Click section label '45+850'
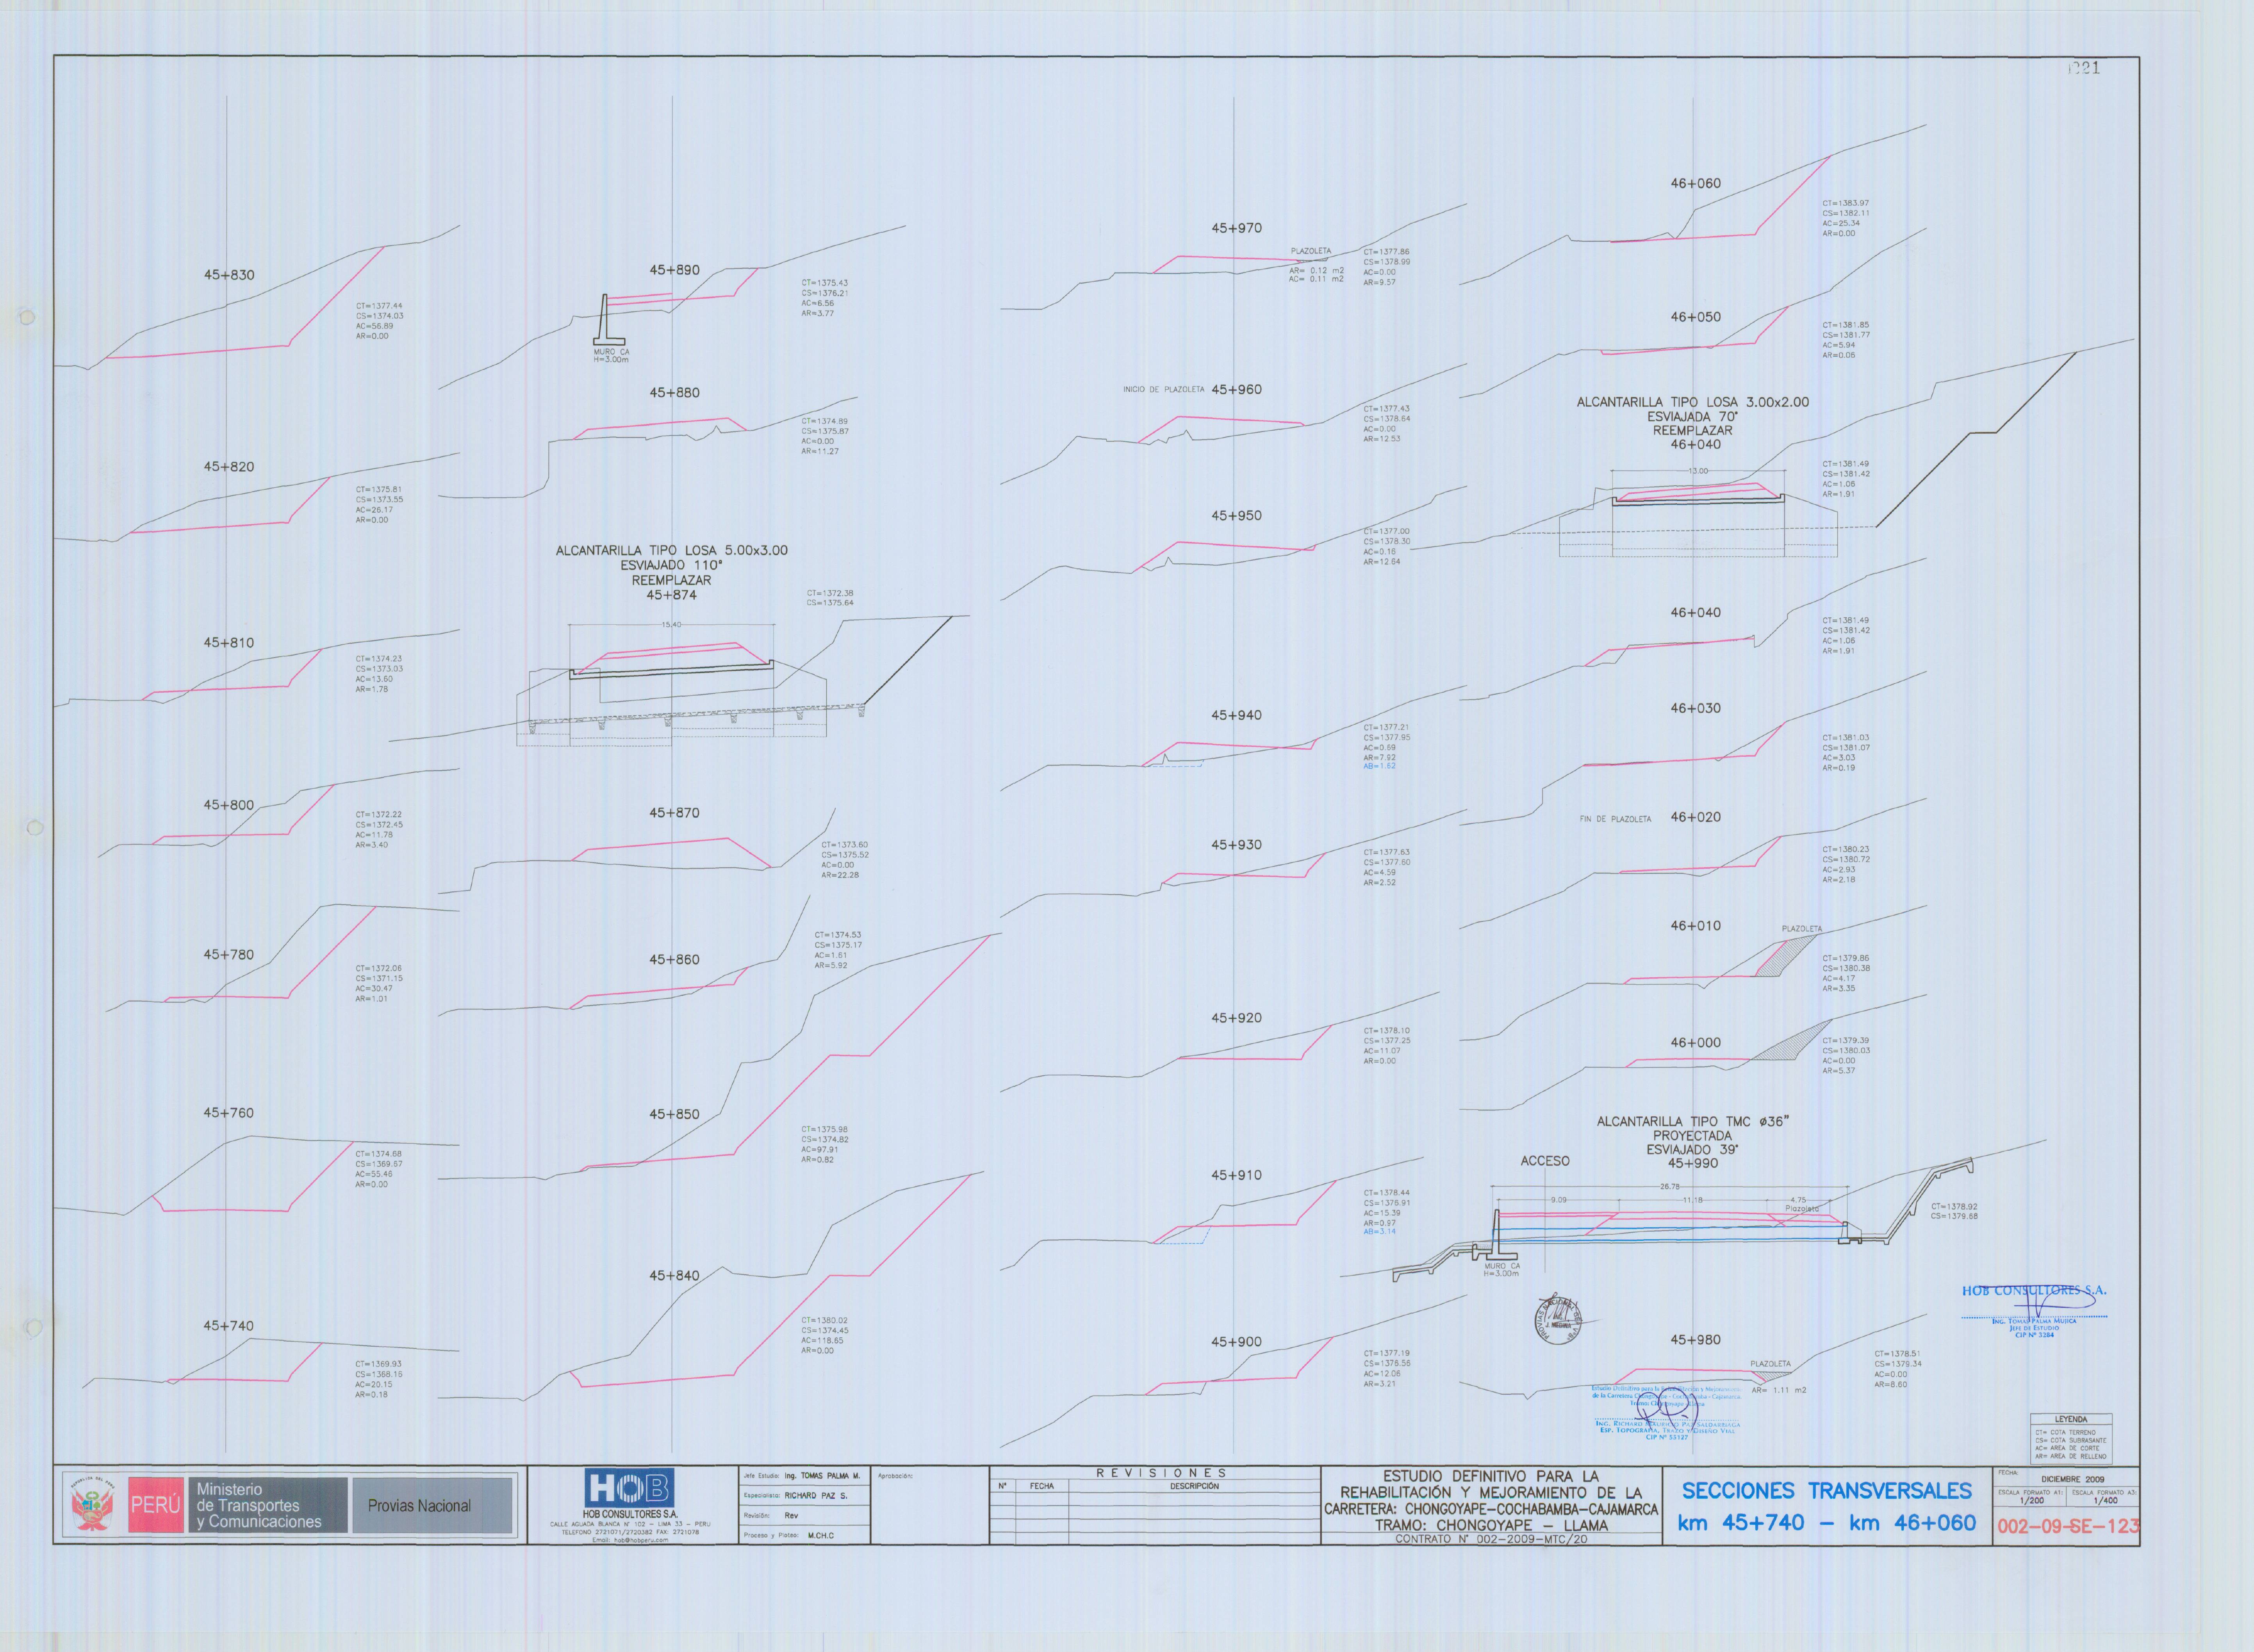 click(675, 1114)
